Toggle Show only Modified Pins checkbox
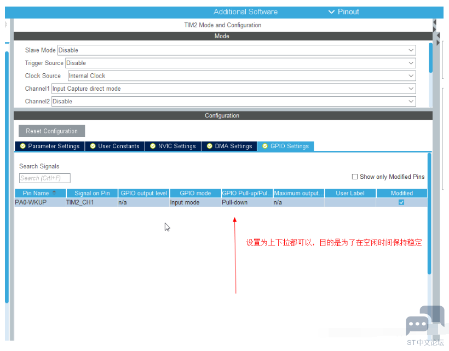This screenshot has height=351, width=449. tap(355, 177)
